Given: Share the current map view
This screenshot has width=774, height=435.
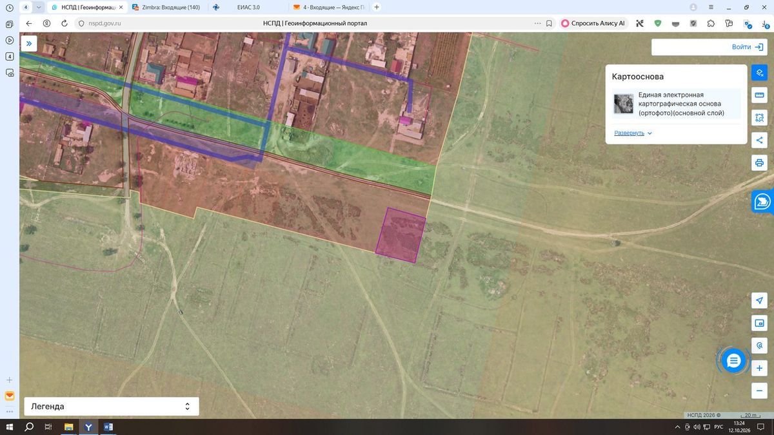Looking at the screenshot, I should 759,140.
